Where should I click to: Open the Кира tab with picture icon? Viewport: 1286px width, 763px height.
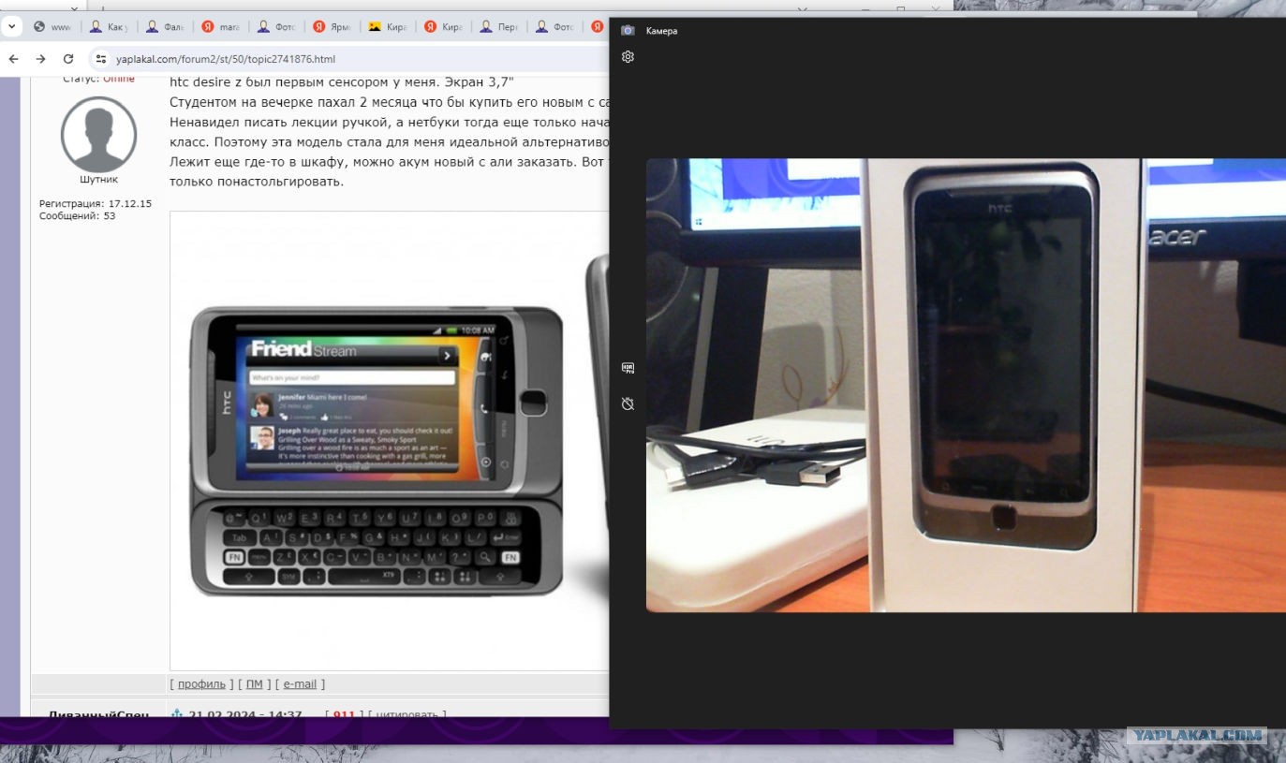[x=388, y=27]
